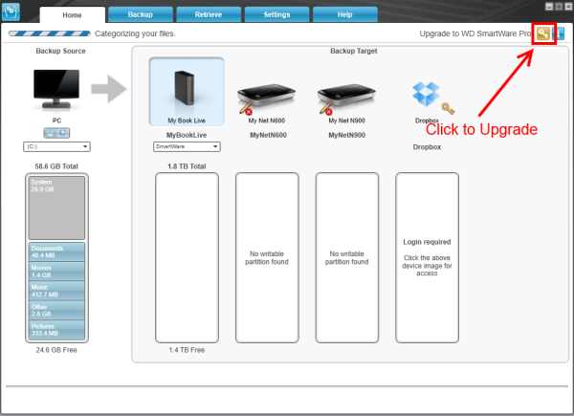Minimize the WD SmartWare window
Image resolution: width=574 pixels, height=416 pixels.
coord(549,7)
